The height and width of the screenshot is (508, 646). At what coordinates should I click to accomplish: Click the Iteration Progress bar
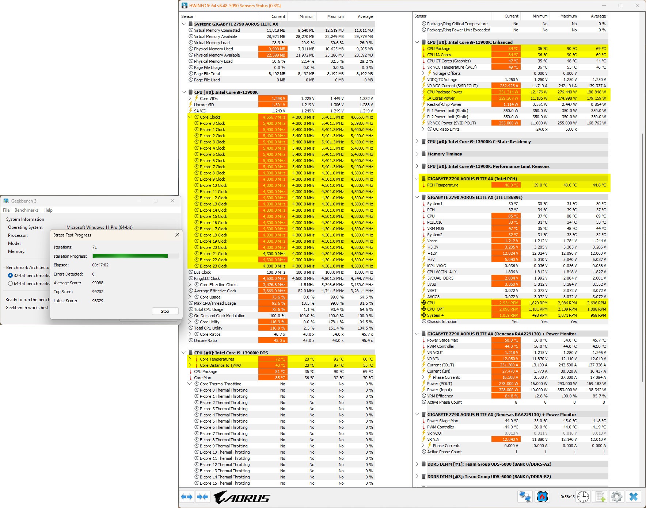click(136, 256)
